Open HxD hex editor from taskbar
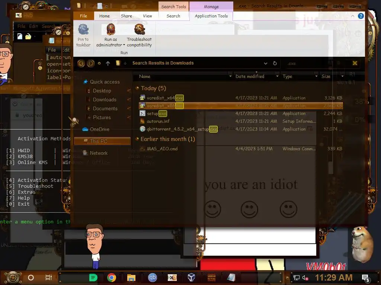The width and height of the screenshot is (381, 285). pos(172,278)
